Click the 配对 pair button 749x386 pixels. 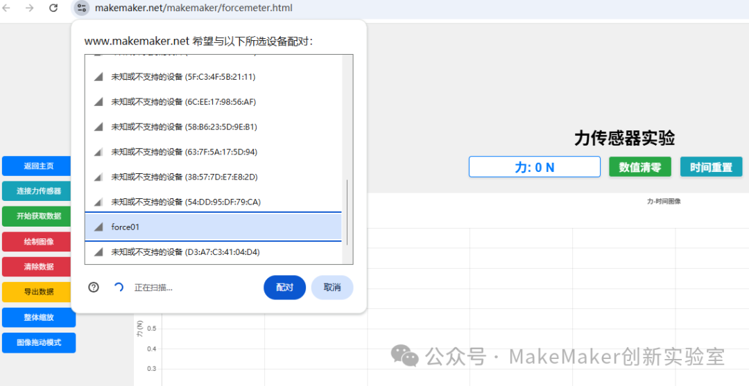(285, 288)
